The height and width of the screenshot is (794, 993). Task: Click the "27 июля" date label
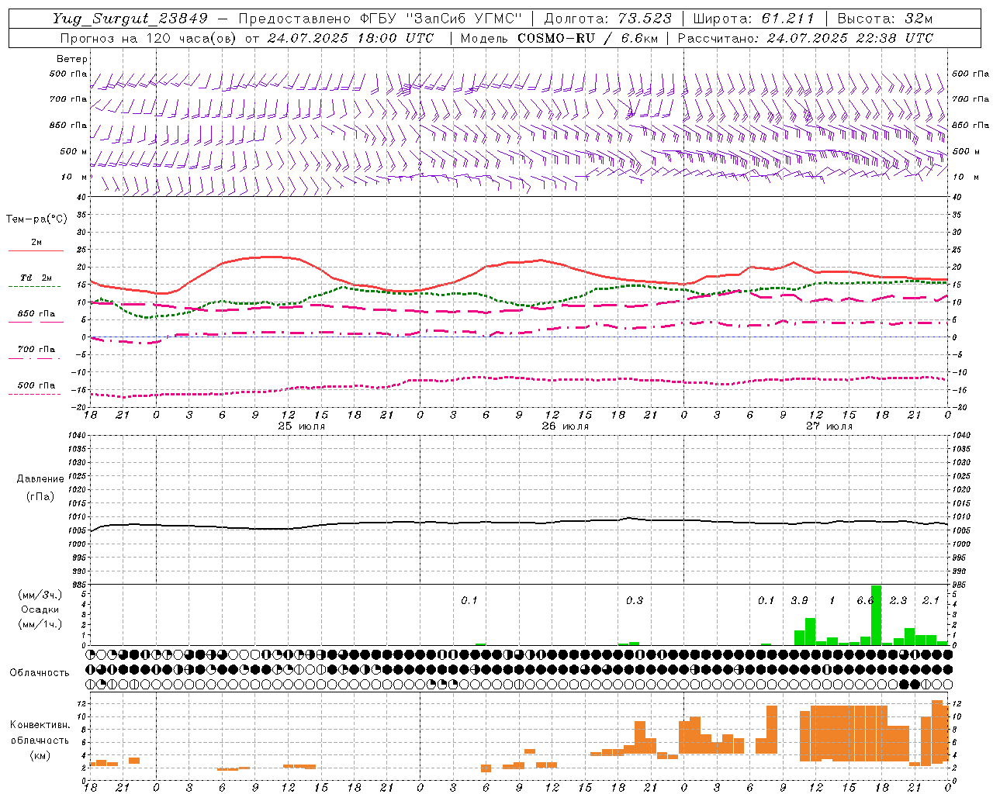point(829,426)
